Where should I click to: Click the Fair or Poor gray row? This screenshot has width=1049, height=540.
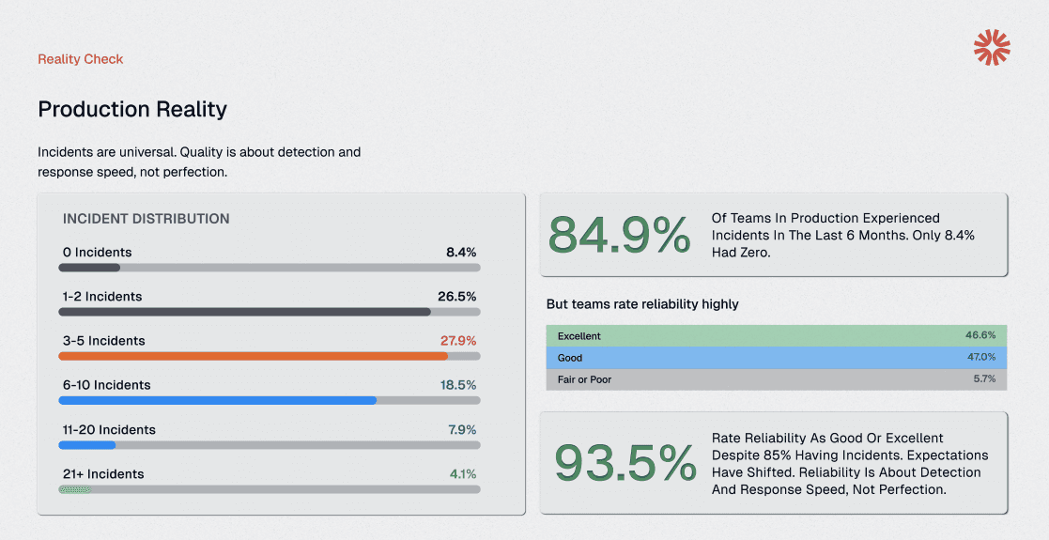[x=777, y=379]
